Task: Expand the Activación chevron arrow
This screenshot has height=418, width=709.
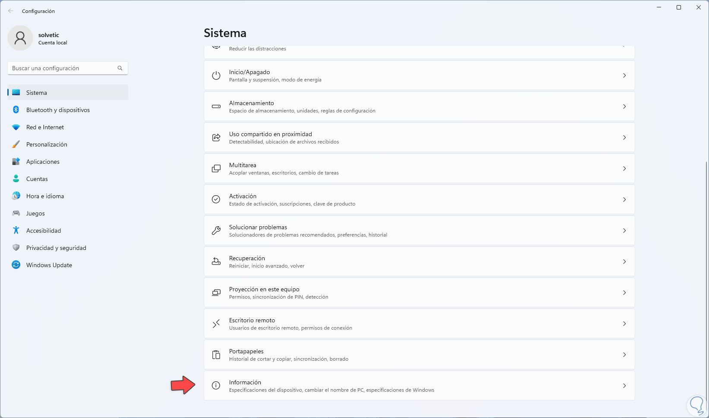Action: click(x=624, y=200)
